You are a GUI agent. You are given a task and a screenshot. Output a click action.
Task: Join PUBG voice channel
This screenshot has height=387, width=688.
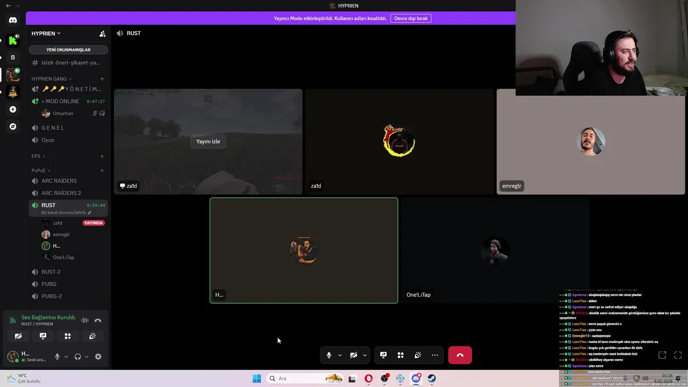(x=68, y=284)
